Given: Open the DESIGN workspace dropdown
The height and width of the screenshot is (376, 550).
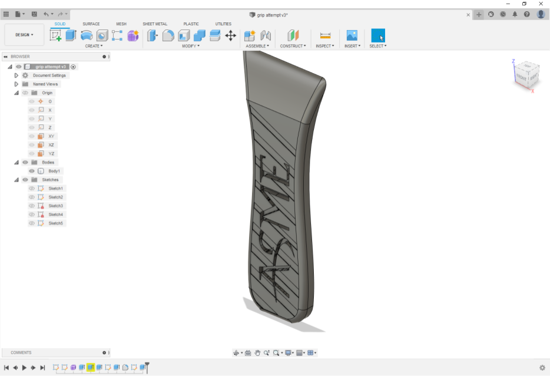Looking at the screenshot, I should 24,35.
